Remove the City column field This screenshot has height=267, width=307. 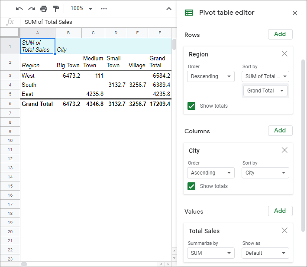tap(284, 150)
